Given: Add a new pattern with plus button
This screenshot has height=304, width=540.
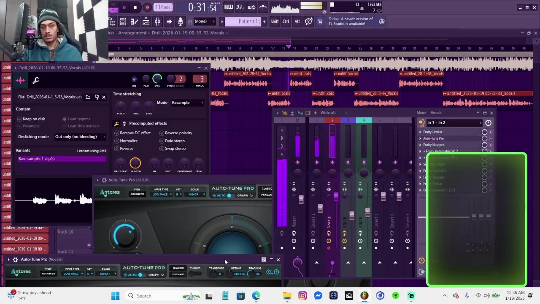Looking at the screenshot, I should point(264,22).
